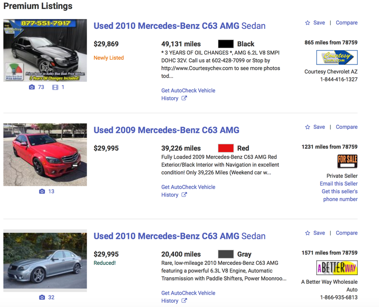Image resolution: width=379 pixels, height=307 pixels.
Task: Open the gray C63 AMG photo thumbnail
Action: click(45, 261)
